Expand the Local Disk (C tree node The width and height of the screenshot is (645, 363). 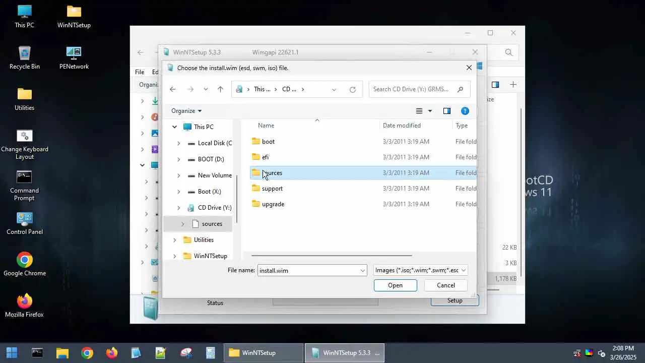[178, 143]
